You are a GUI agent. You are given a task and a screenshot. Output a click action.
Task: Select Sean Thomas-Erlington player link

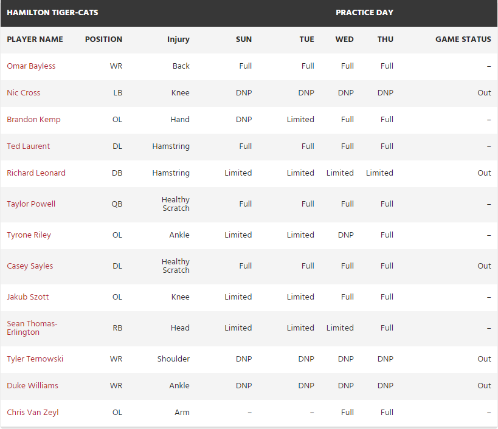pos(32,328)
